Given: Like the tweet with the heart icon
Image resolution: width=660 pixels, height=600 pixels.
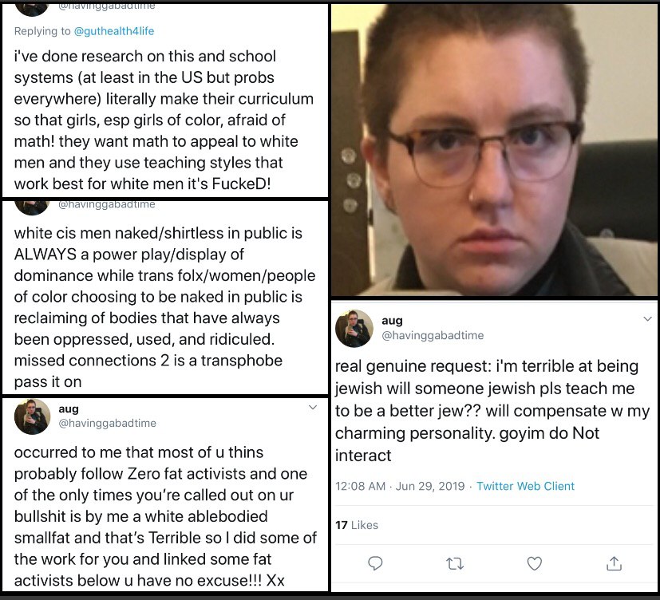Looking at the screenshot, I should click(x=534, y=563).
